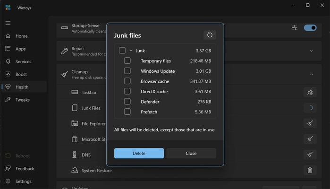Click the File Explorer row icon

pyautogui.click(x=75, y=123)
